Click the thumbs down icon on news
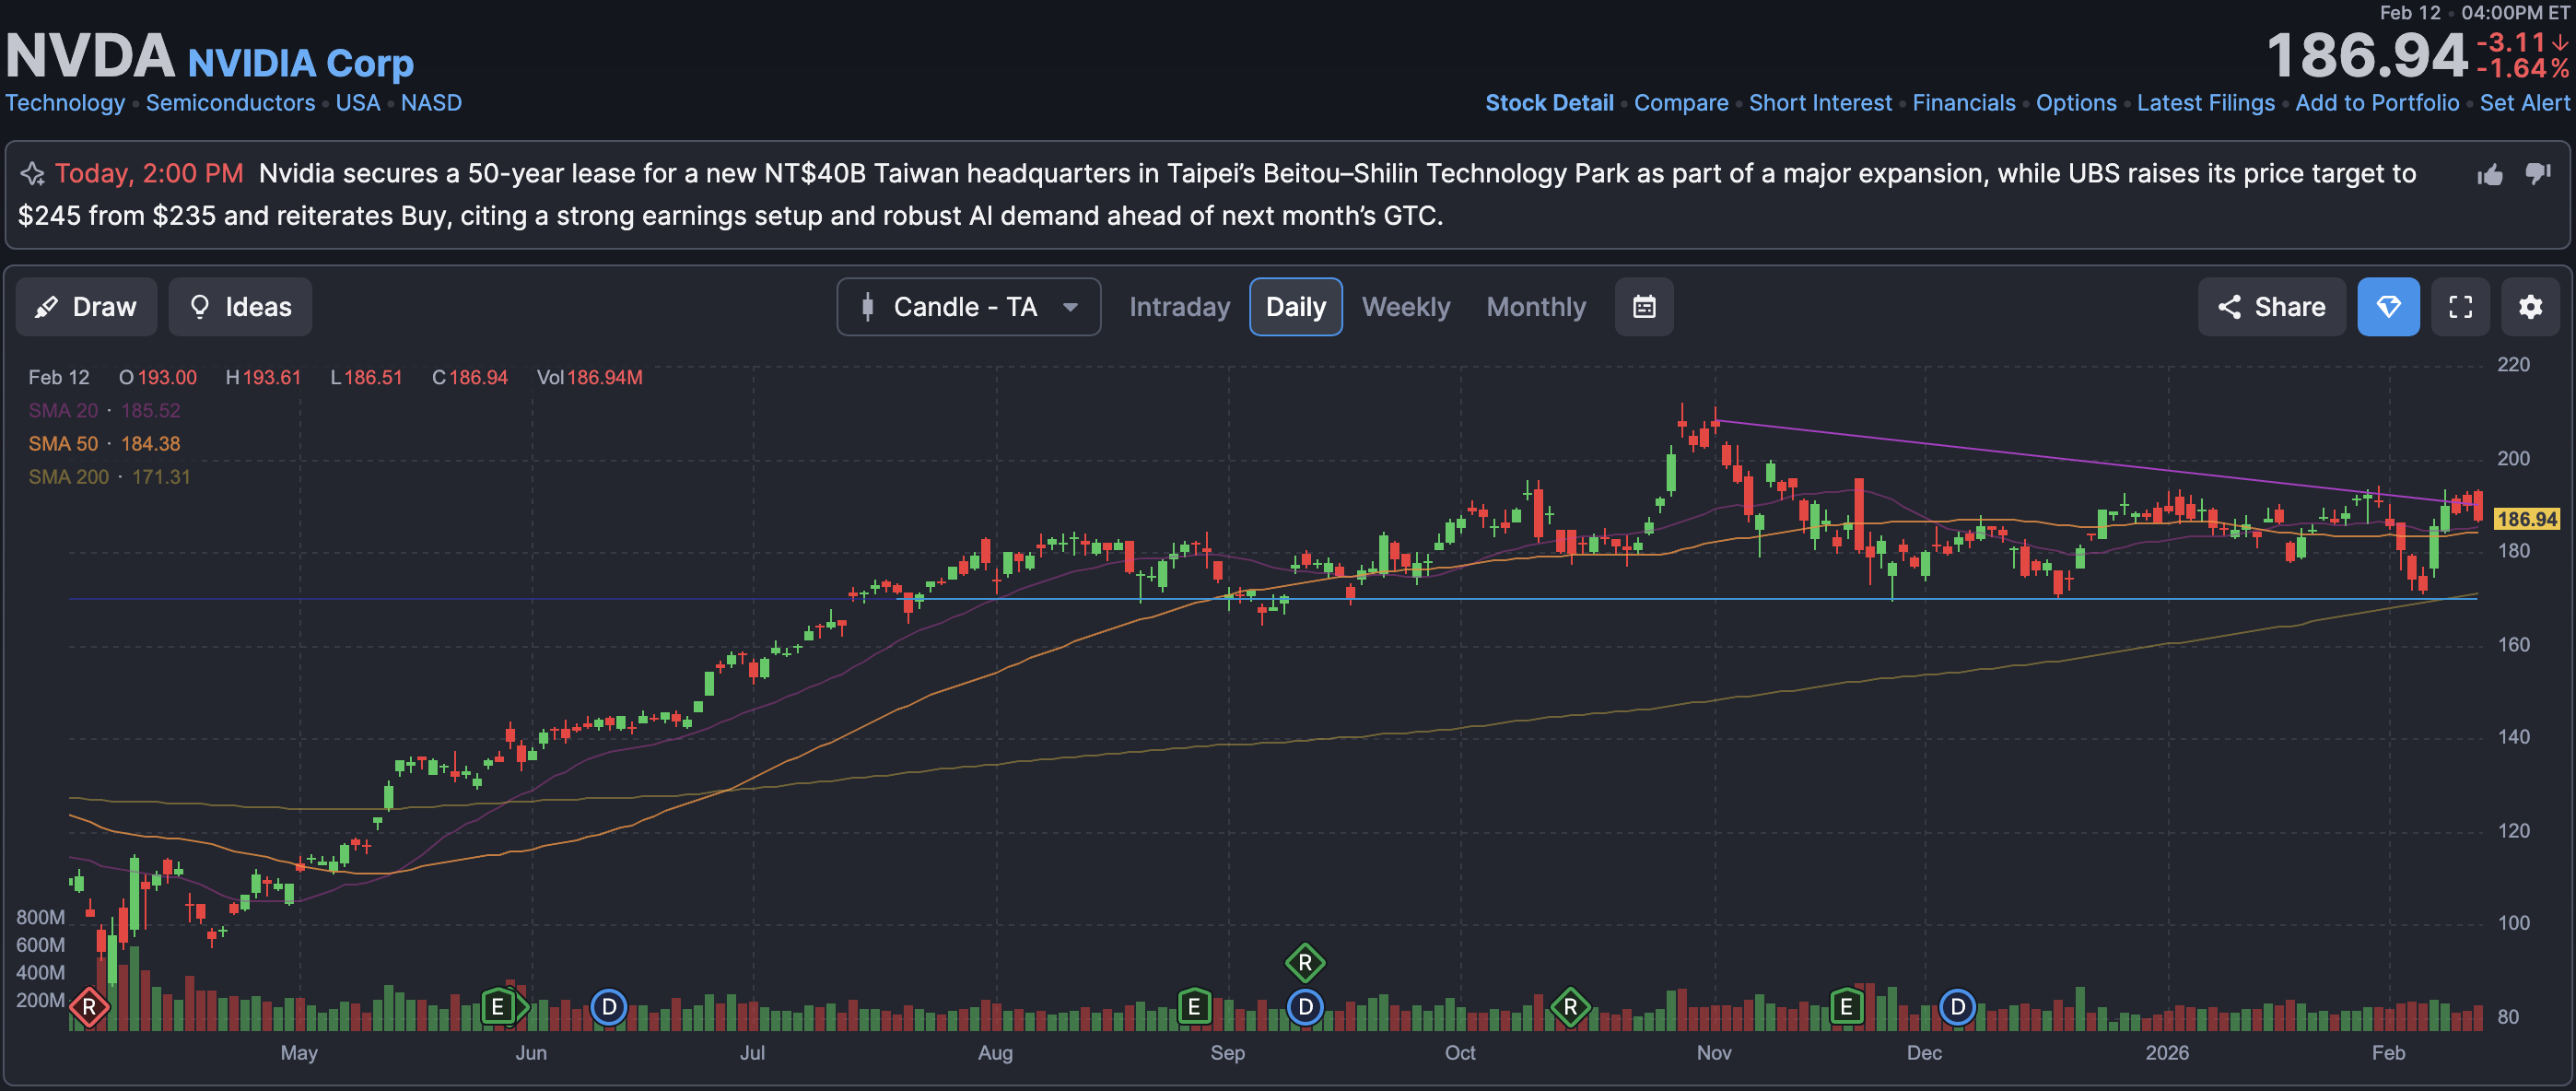 pos(2537,173)
